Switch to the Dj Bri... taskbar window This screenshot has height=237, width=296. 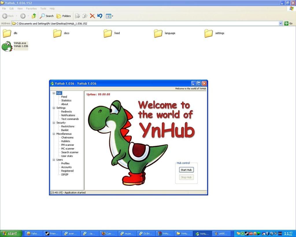pos(146,234)
